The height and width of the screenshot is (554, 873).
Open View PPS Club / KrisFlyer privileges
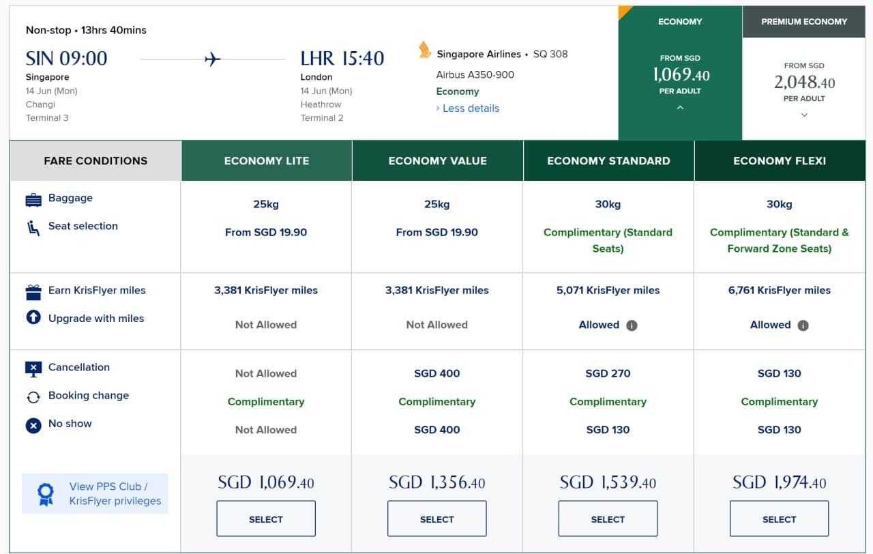tap(95, 493)
